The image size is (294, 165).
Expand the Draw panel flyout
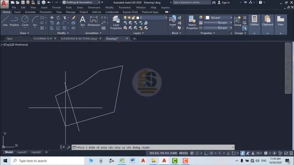[x=24, y=33]
